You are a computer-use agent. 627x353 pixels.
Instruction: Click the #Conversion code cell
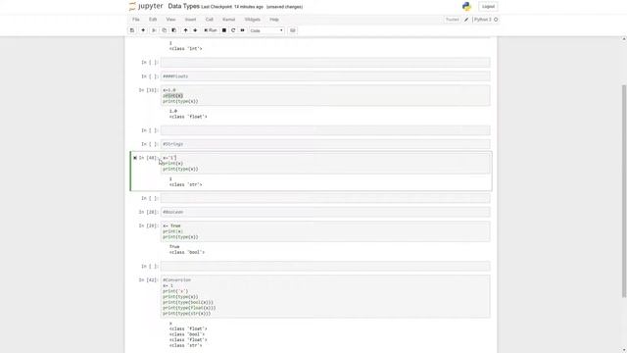[x=325, y=296]
